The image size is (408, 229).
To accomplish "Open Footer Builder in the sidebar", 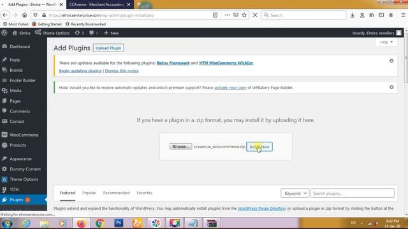I will tap(23, 80).
